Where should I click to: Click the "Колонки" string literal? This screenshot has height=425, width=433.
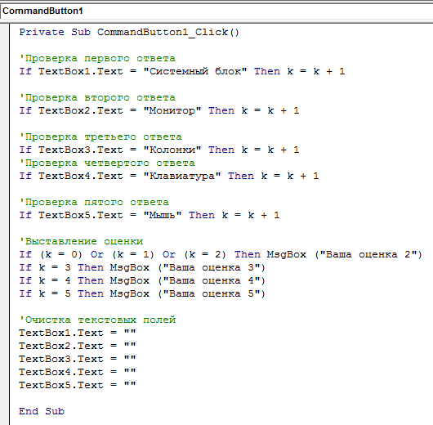(172, 150)
